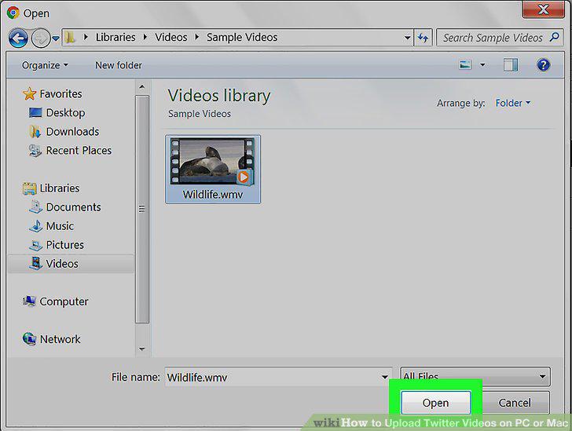Click the Favorites star icon
The image size is (572, 431).
coord(30,93)
